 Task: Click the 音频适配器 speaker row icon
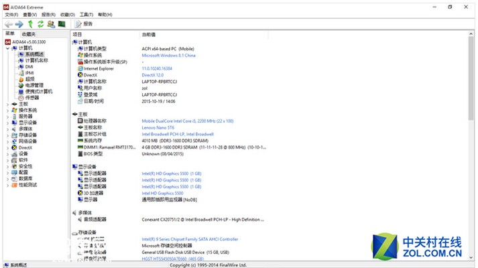click(80, 219)
